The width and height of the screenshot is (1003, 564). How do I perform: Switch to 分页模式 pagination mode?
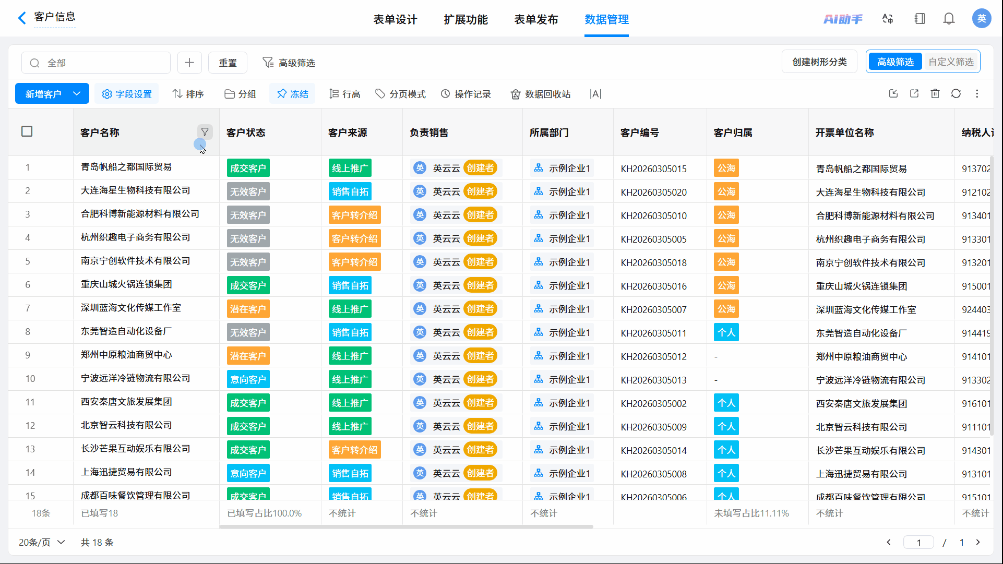click(x=401, y=94)
